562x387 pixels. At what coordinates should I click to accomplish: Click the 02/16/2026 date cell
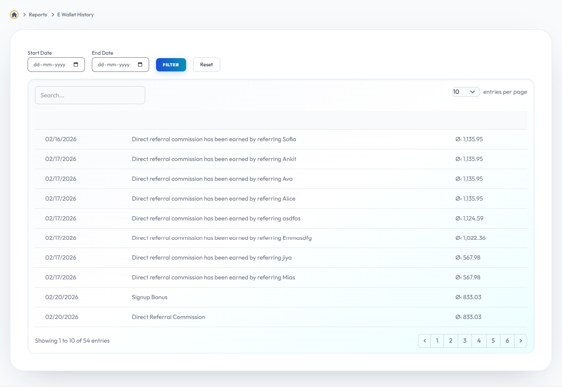click(61, 139)
